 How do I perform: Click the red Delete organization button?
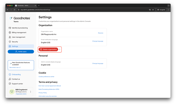click(x=48, y=49)
